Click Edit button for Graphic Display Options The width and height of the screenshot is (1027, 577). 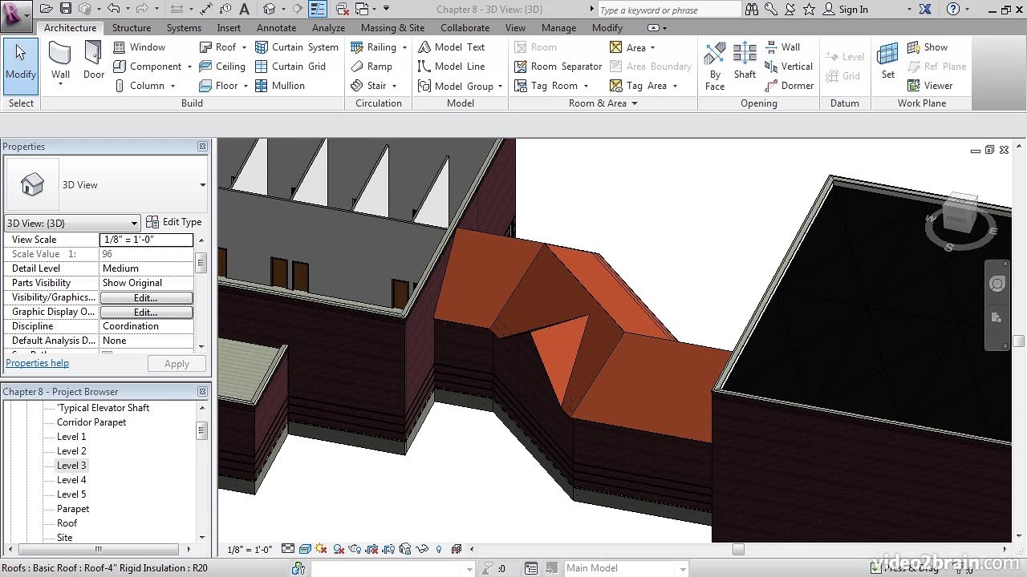pos(146,313)
